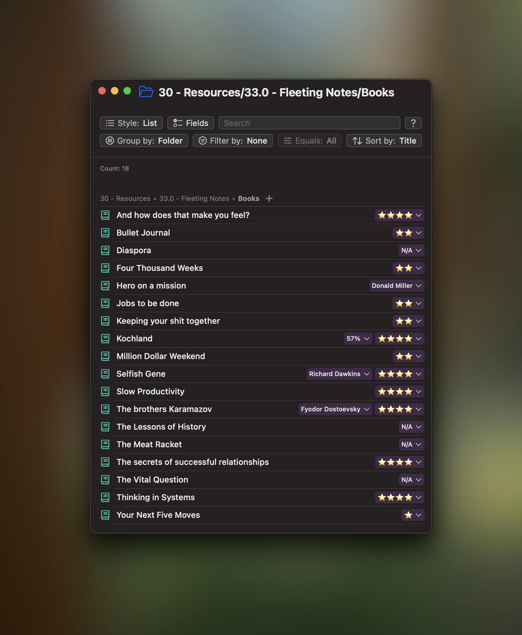
Task: Expand Kochland's 57% progress dropdown
Action: [358, 339]
